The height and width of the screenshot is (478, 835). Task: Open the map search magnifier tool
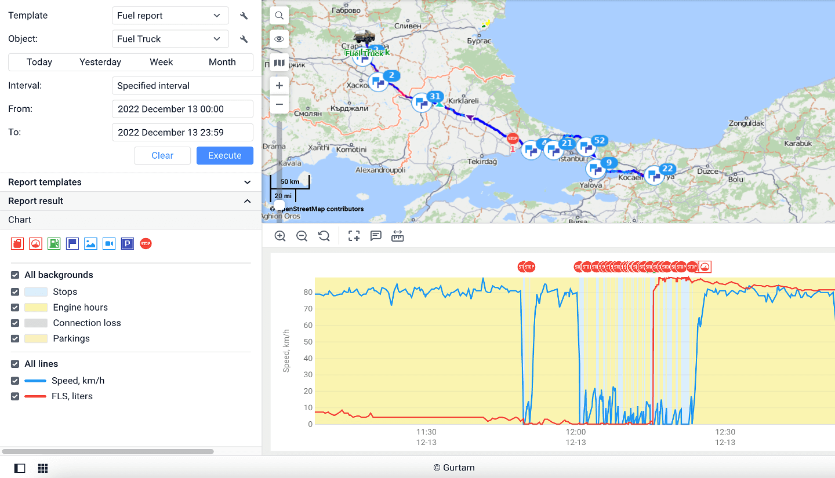[279, 16]
